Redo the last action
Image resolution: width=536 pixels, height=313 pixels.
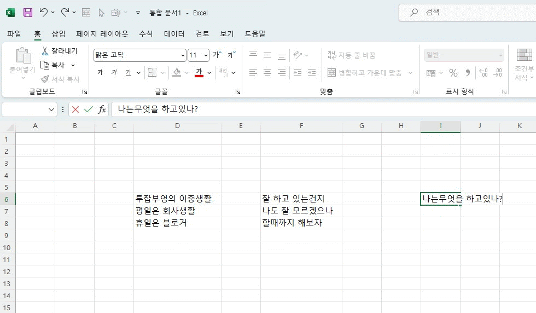coord(65,13)
